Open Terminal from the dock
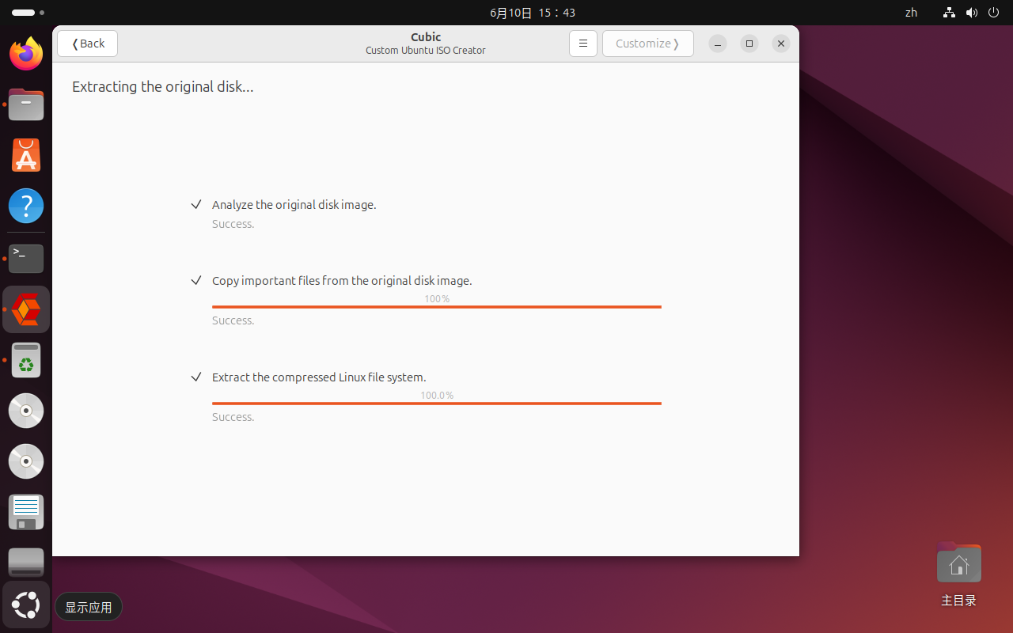This screenshot has height=633, width=1013. point(26,259)
